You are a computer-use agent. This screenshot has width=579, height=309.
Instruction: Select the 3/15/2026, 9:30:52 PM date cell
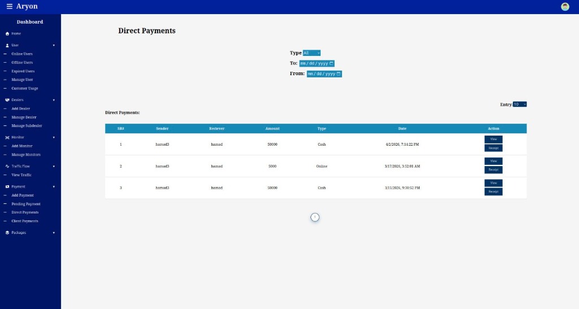[403, 188]
